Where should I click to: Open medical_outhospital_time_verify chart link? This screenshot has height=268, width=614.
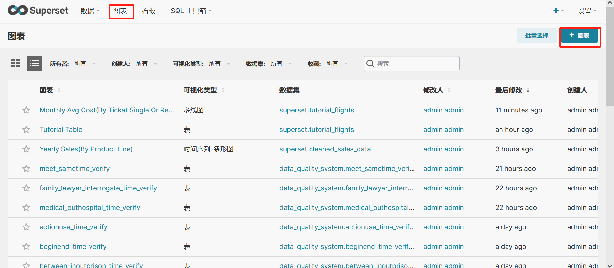(90, 208)
